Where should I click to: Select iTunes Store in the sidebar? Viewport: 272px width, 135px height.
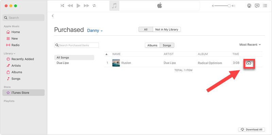[x=23, y=93]
